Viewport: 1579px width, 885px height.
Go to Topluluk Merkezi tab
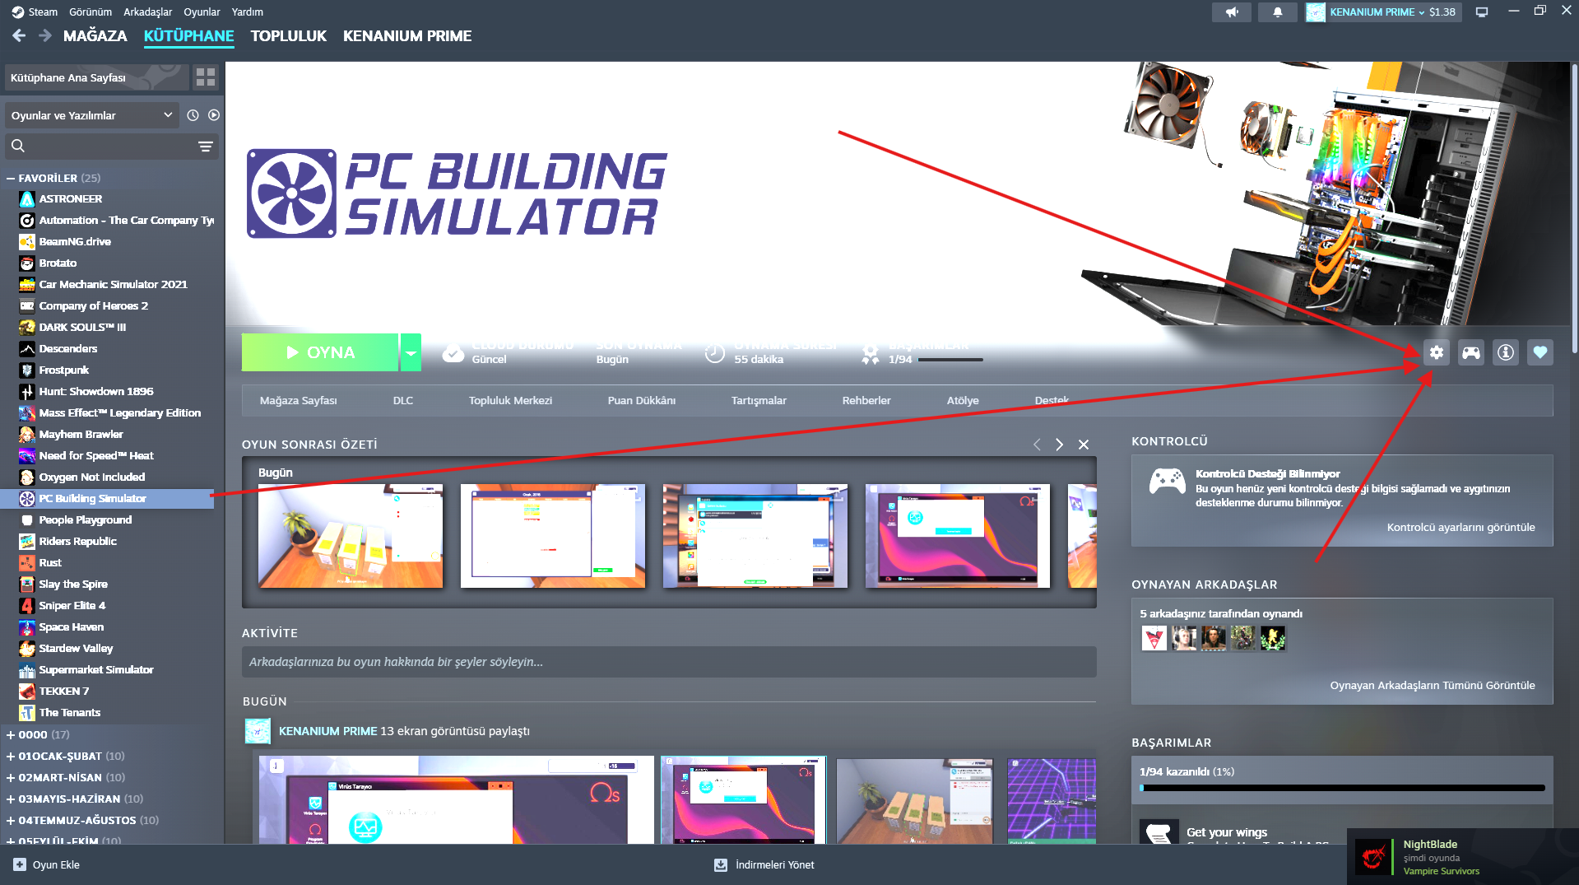(510, 401)
